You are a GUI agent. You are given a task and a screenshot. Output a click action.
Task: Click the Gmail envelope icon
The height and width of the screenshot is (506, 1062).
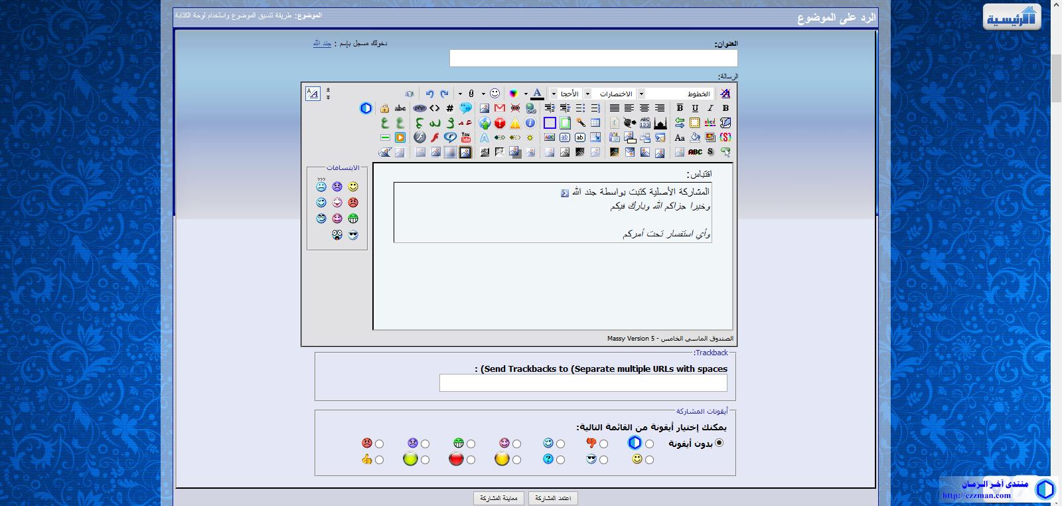pos(500,108)
